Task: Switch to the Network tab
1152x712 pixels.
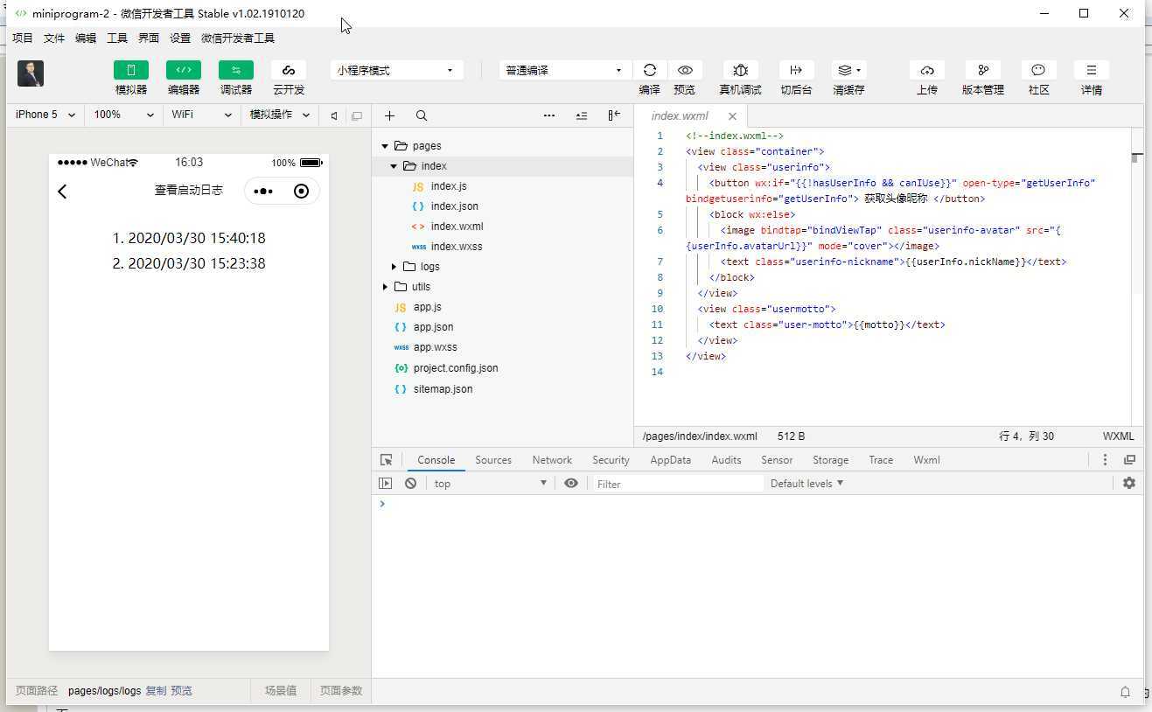Action: [x=552, y=460]
